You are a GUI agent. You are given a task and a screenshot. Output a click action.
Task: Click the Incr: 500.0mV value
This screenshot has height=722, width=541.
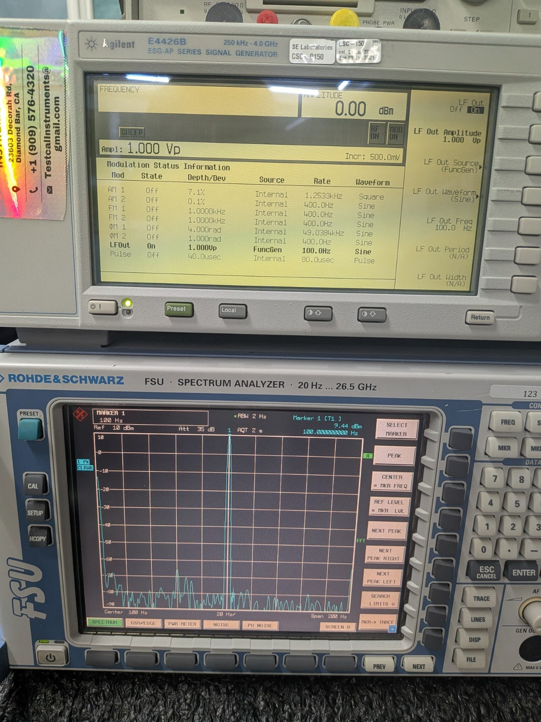tap(372, 157)
